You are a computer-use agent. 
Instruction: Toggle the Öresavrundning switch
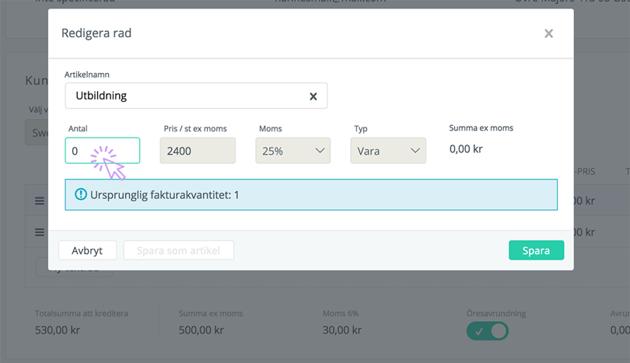click(x=487, y=331)
